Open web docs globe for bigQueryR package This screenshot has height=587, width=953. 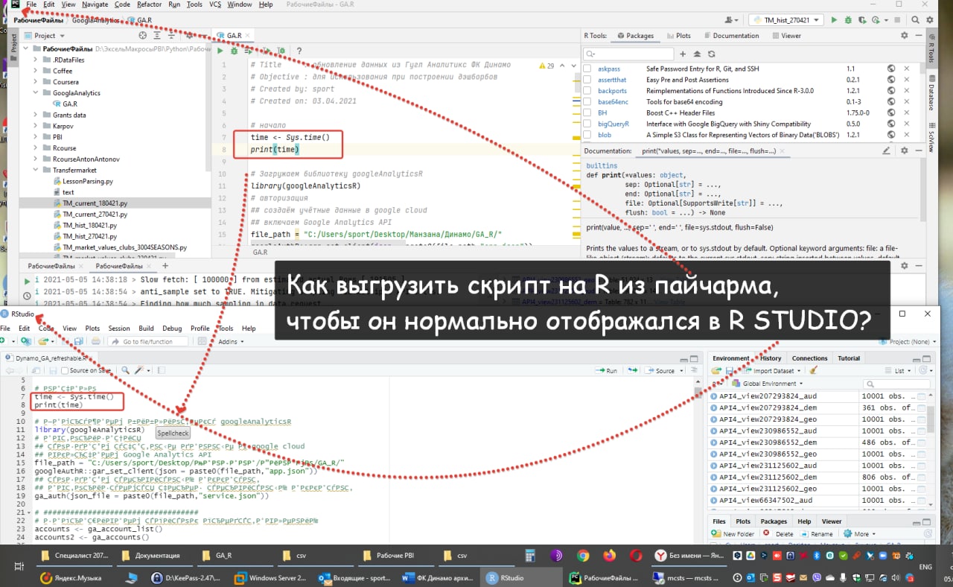(x=891, y=124)
